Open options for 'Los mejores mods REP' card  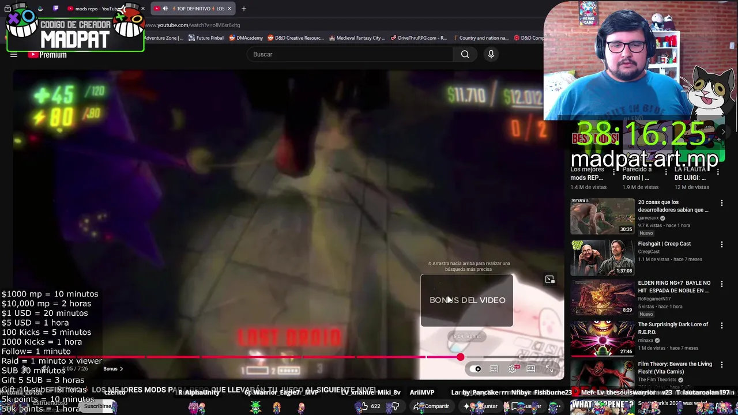pos(613,172)
